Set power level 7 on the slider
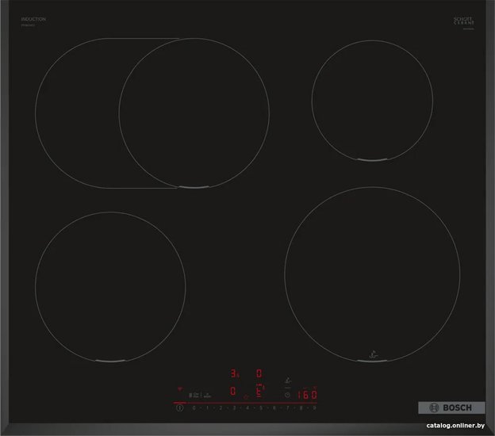495x436 pixels. pos(288,408)
